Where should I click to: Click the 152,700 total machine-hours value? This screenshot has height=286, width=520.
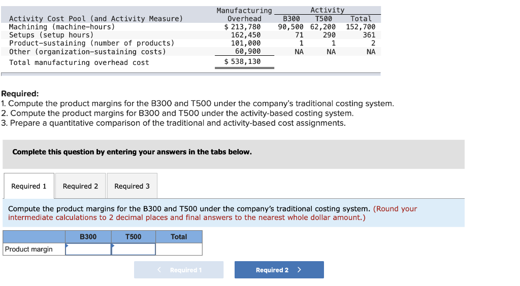361,27
